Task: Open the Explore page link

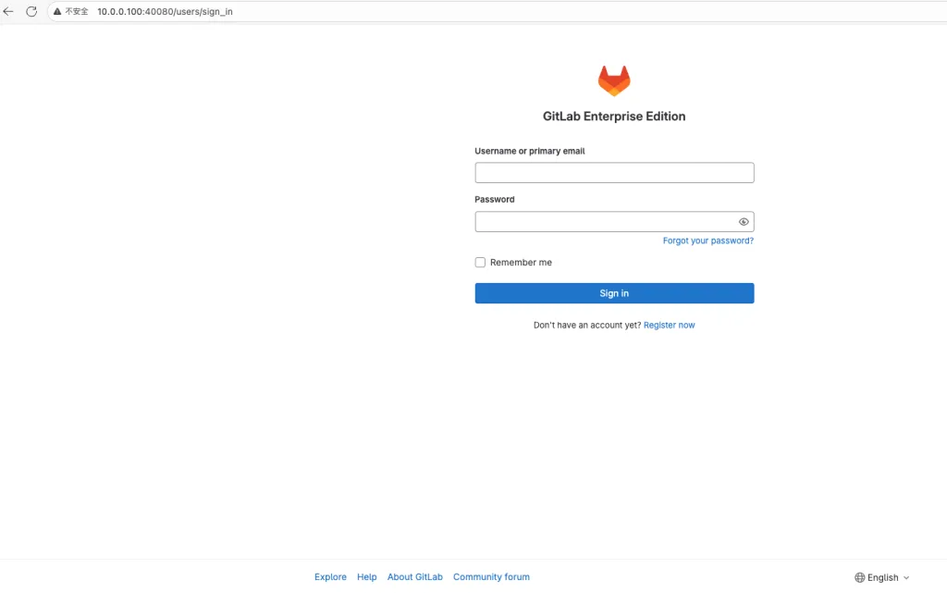Action: point(330,576)
